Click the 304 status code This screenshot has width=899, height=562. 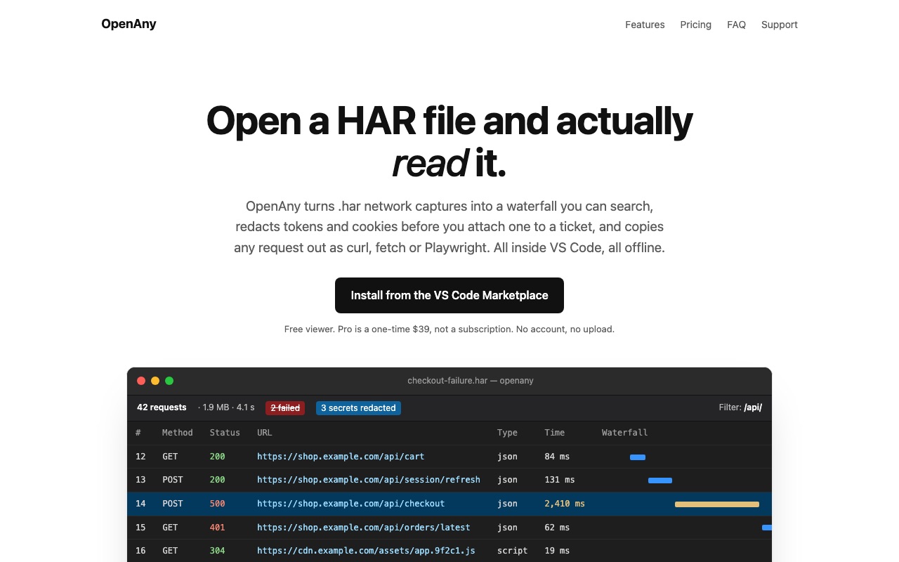pos(217,551)
